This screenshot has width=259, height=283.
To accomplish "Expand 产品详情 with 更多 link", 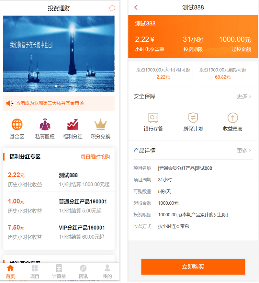I will 244,151.
